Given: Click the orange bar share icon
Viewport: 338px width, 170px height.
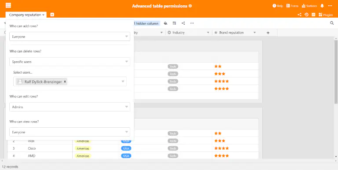Looking at the screenshot, I should (x=299, y=15).
